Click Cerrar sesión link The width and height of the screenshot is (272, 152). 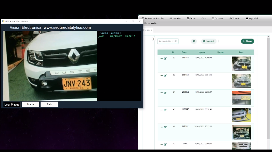(x=150, y=23)
